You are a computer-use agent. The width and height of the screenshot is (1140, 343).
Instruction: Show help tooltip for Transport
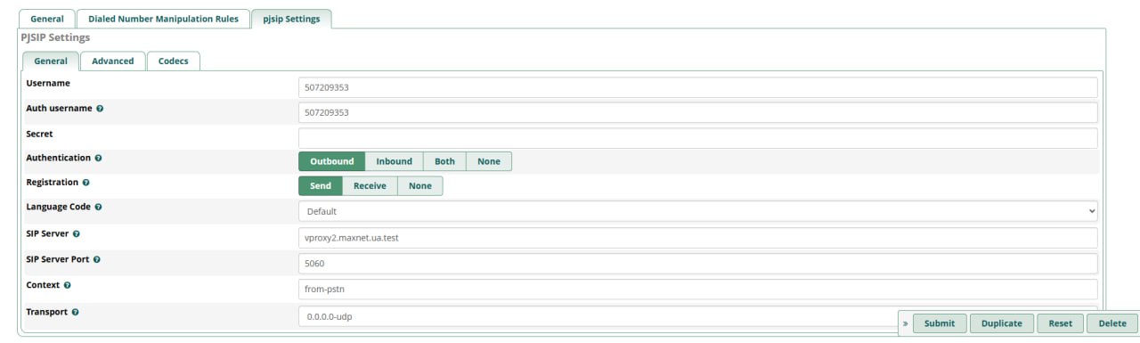pyautogui.click(x=76, y=313)
